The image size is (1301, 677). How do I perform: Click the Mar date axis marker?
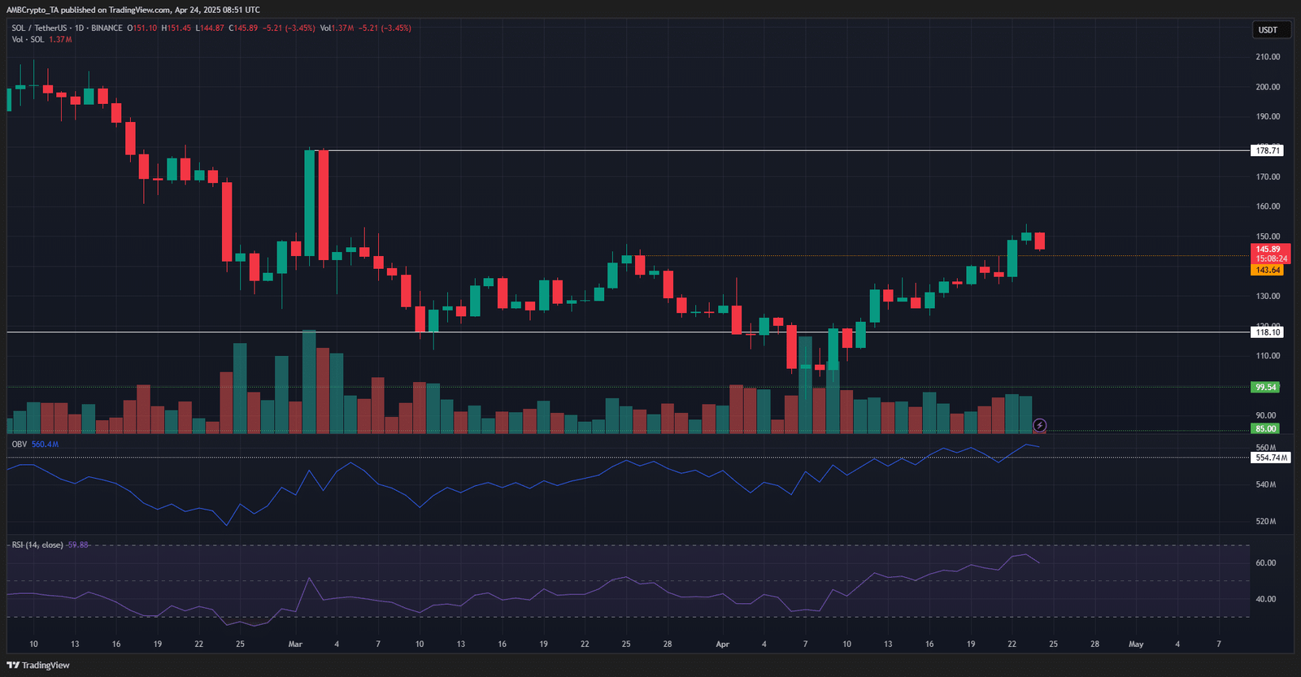click(x=295, y=644)
